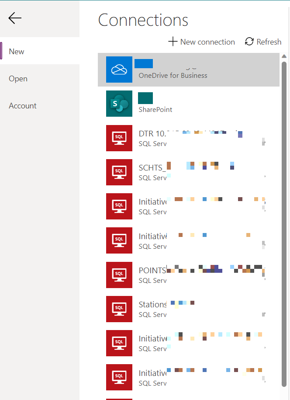This screenshot has height=400, width=290.
Task: Click the OneDrive for Business text
Action: click(x=173, y=76)
